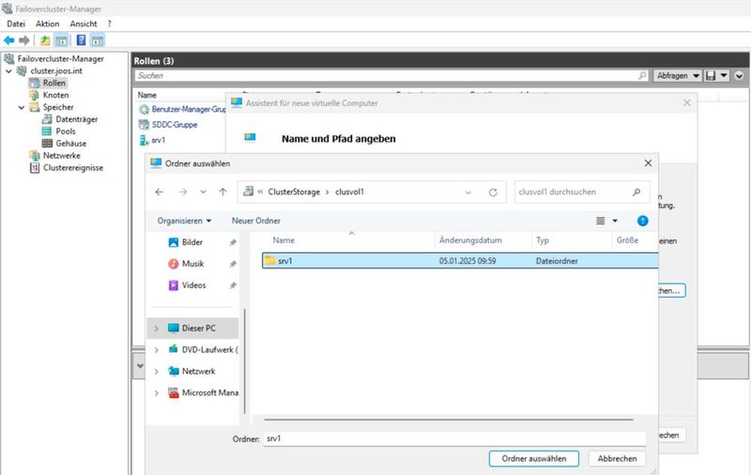
Task: Sort by Änderungsdatum column header
Action: [x=470, y=240]
